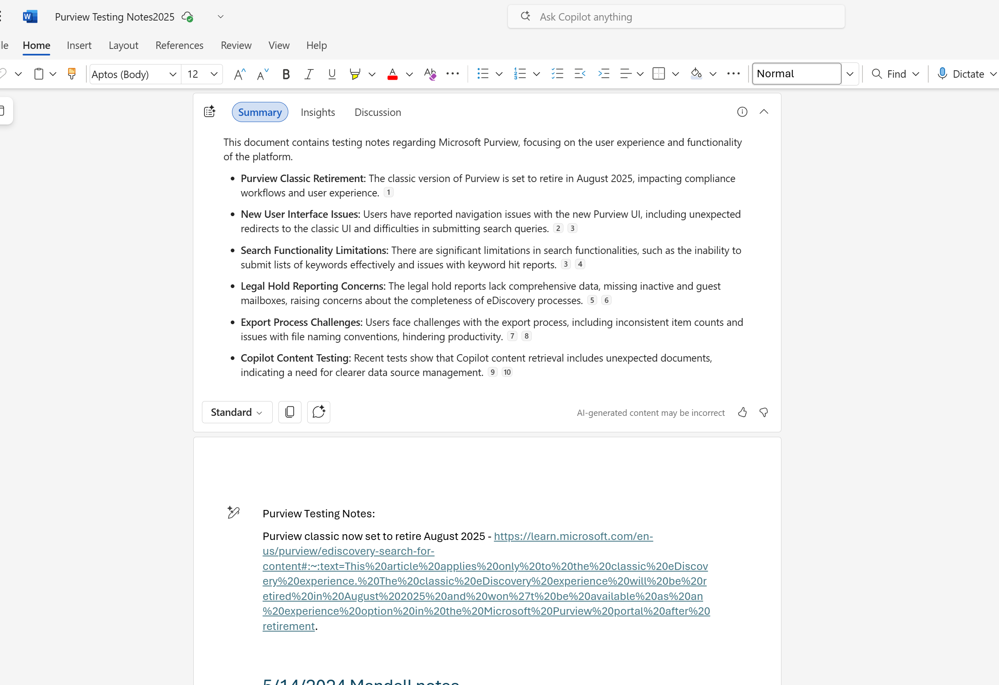Open the Help ribbon tab
The width and height of the screenshot is (999, 685).
[x=316, y=45]
